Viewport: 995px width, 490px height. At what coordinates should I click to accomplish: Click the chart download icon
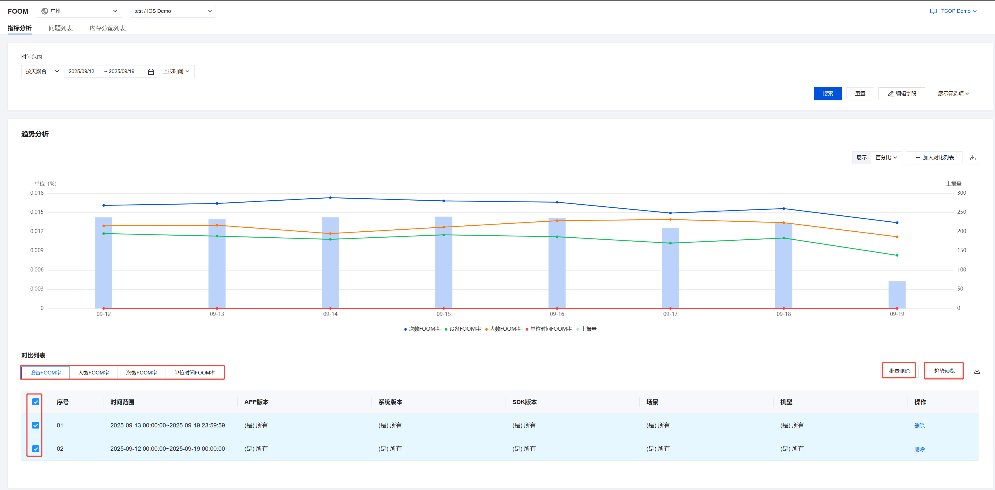tap(972, 158)
